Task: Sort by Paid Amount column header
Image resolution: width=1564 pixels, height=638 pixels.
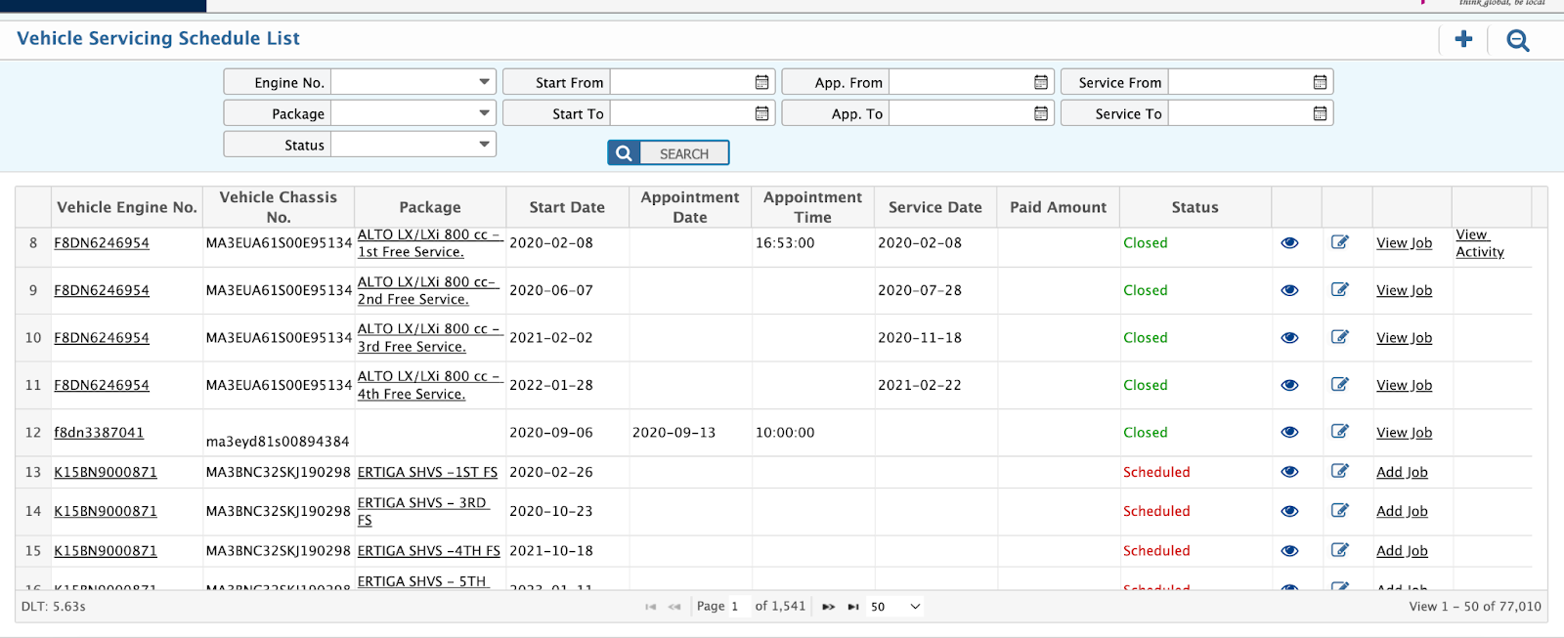Action: point(1059,207)
